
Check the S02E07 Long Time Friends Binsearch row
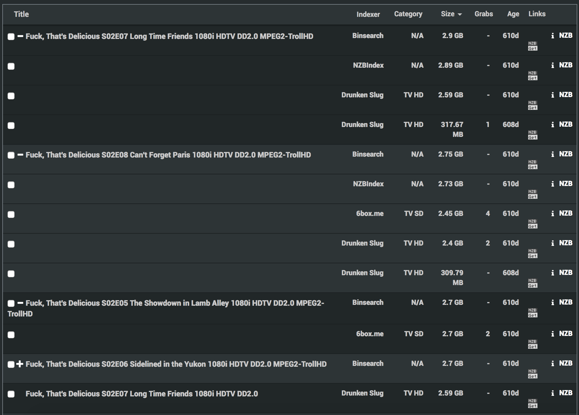(x=11, y=37)
